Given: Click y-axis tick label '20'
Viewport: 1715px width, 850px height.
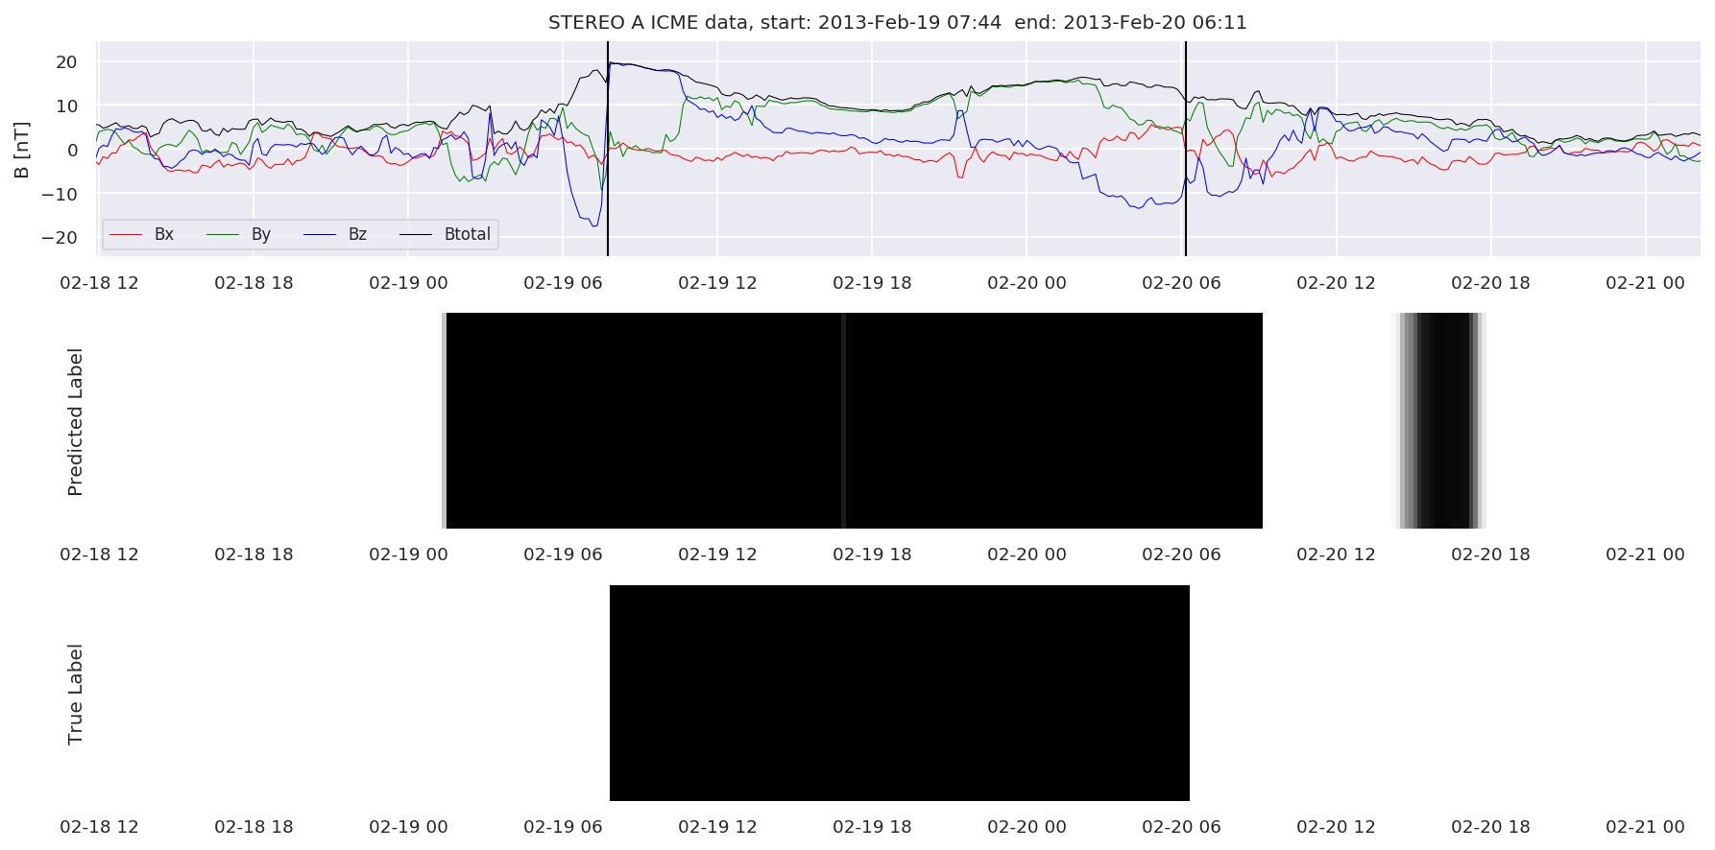Looking at the screenshot, I should click(66, 62).
